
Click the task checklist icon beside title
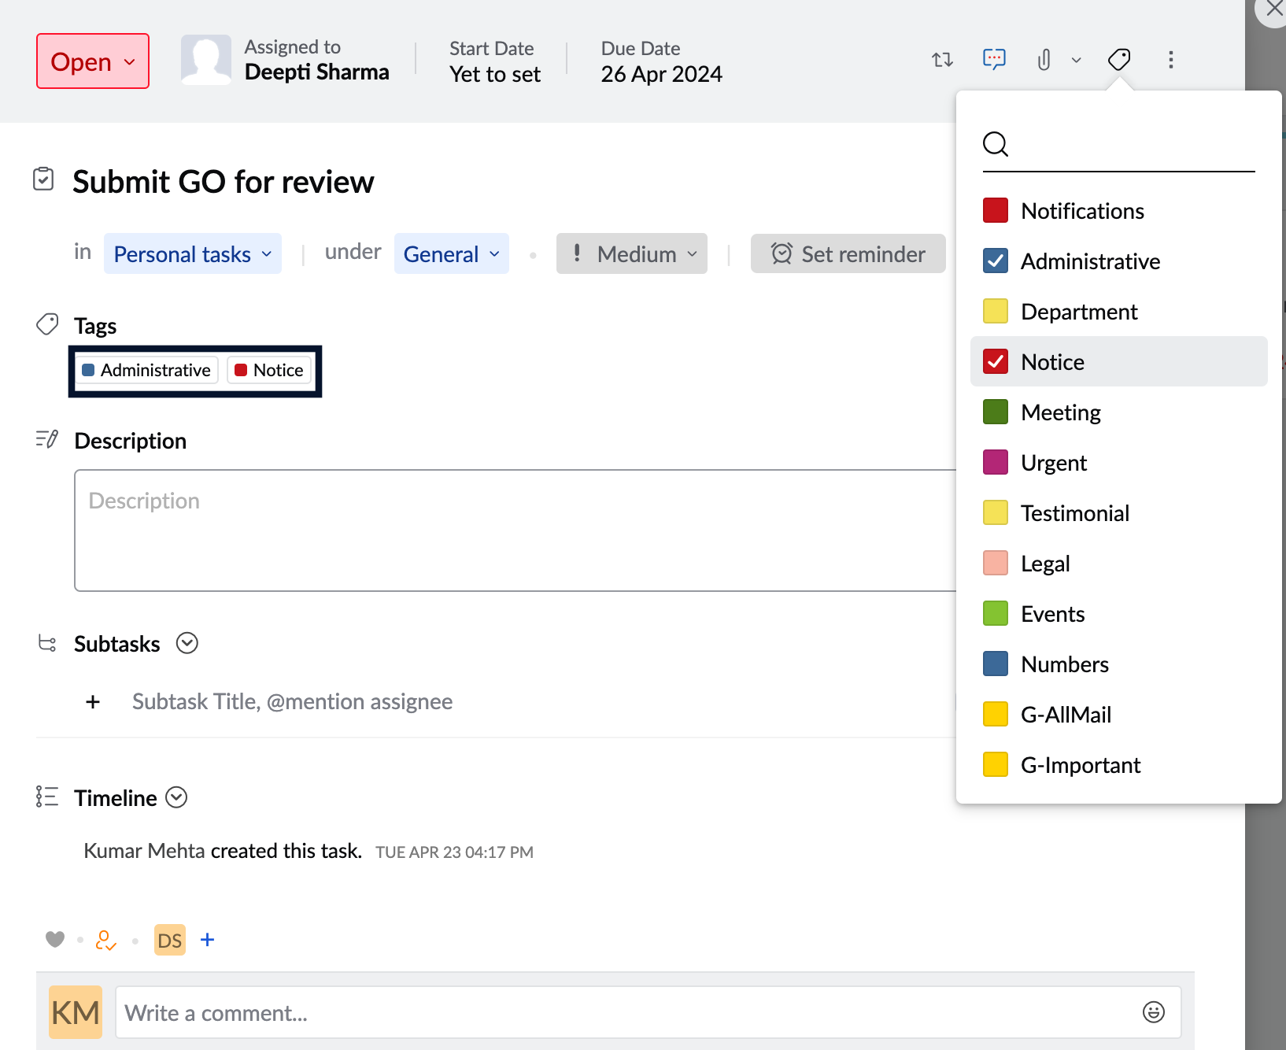pos(44,179)
